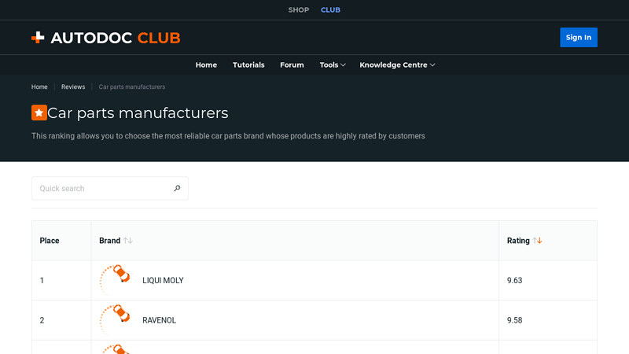Viewport: 629px width, 354px height.
Task: Go to the Forum page
Action: point(292,65)
